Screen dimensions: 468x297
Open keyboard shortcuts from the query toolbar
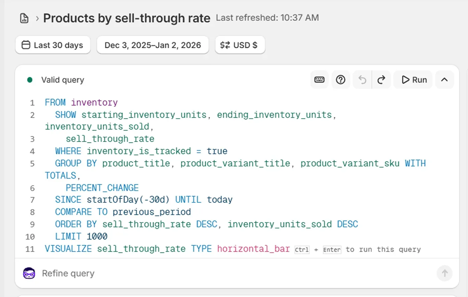tap(319, 80)
